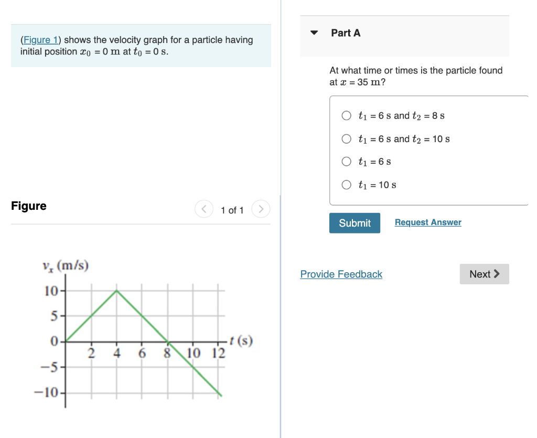The width and height of the screenshot is (537, 438).
Task: Open the Provide Feedback link
Action: 341,274
